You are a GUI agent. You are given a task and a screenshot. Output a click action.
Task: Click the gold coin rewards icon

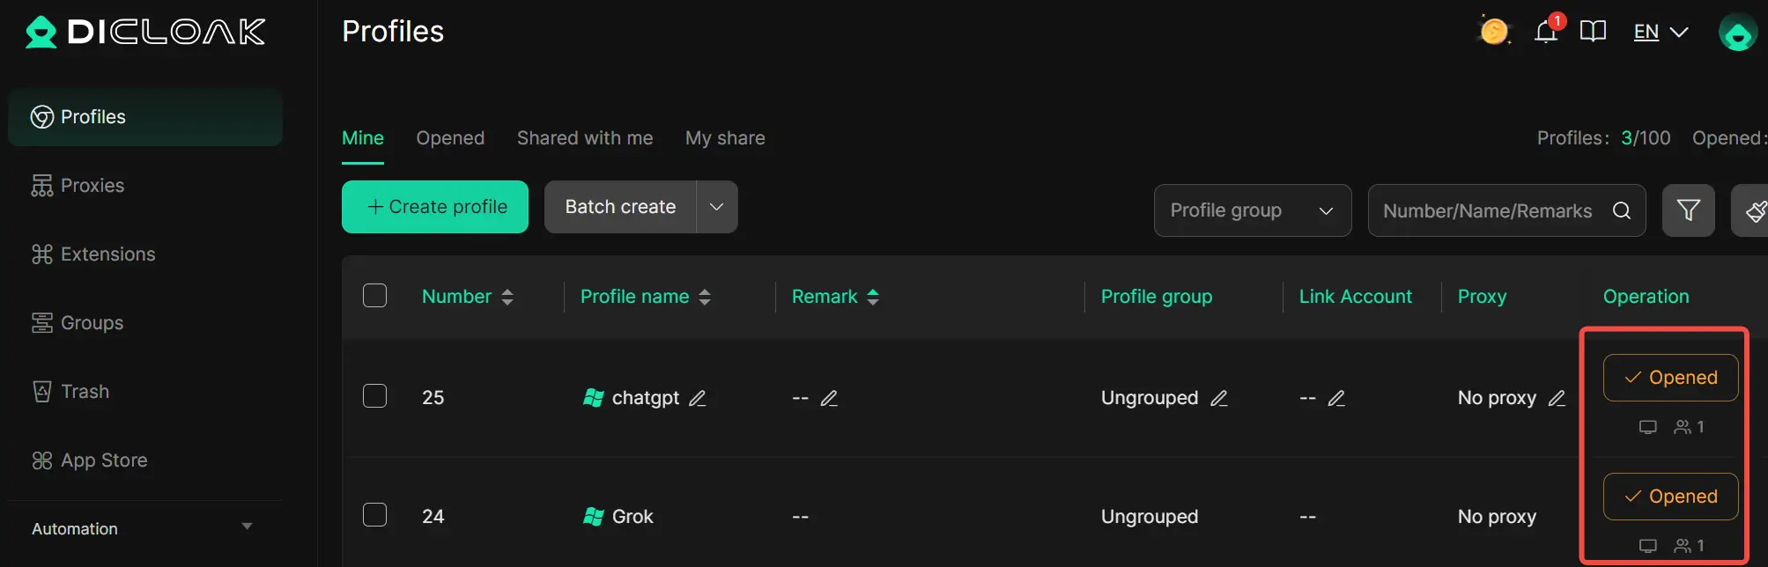pyautogui.click(x=1493, y=32)
